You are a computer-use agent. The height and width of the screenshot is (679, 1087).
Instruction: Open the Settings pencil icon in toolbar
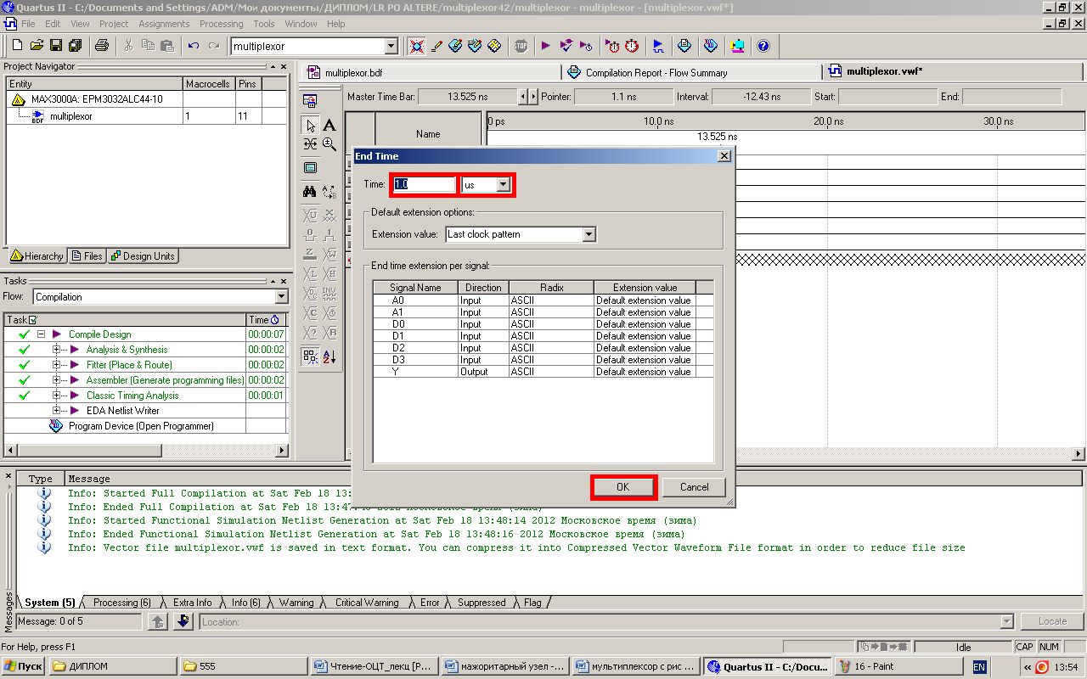click(436, 46)
